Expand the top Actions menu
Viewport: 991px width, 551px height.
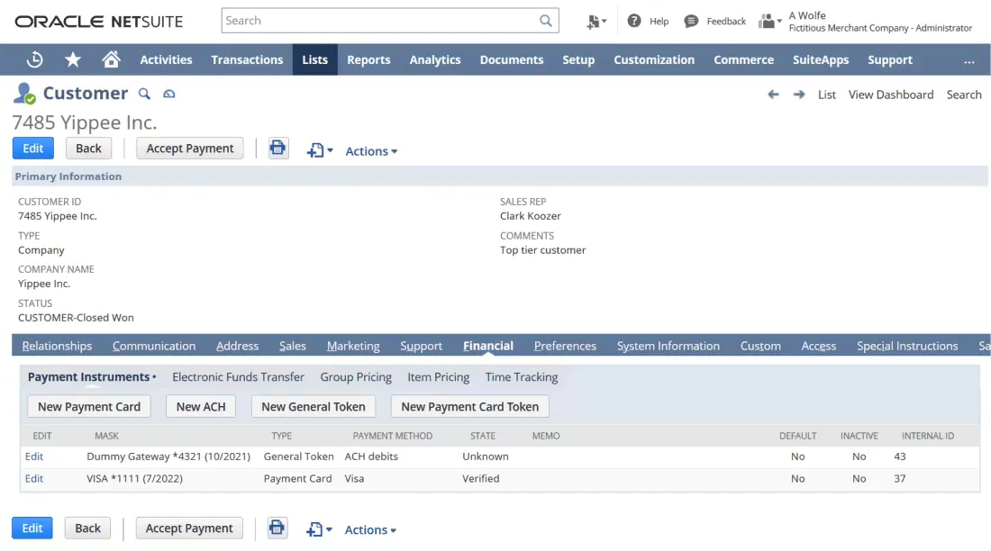371,151
